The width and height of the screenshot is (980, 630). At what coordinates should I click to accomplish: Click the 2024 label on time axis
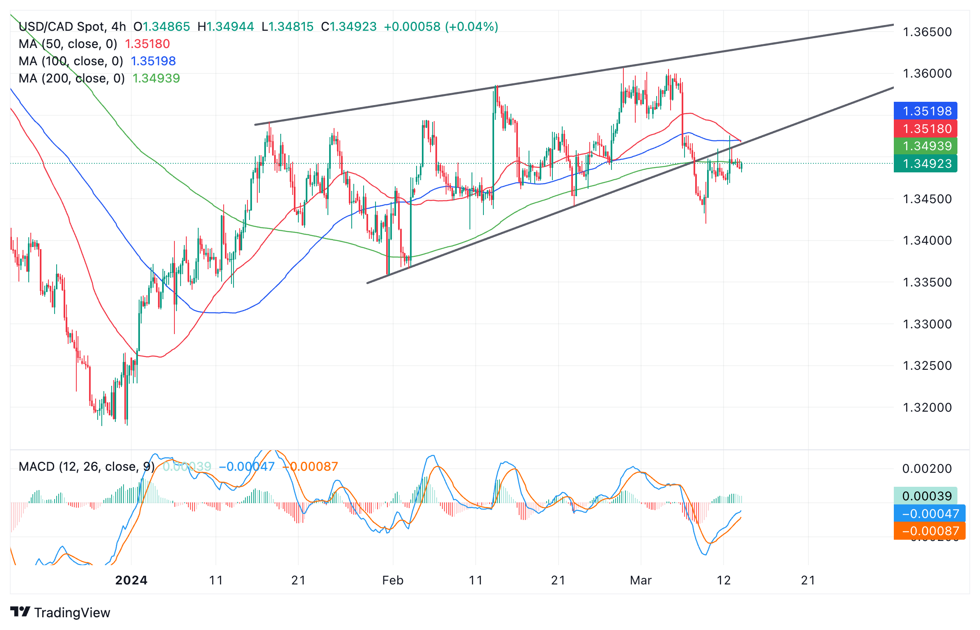tap(131, 580)
